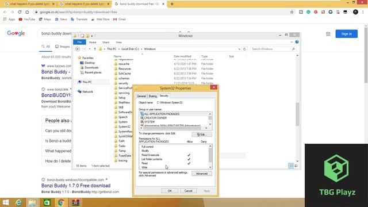The image size is (368, 207).
Task: Reload the Google search page
Action: 20,12
